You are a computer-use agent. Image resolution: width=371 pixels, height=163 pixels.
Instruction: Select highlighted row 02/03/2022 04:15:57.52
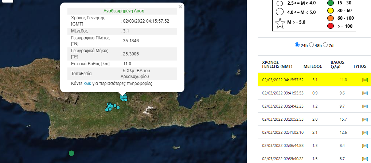tap(314, 80)
